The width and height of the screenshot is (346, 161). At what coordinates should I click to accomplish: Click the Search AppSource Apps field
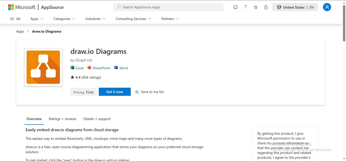(168, 7)
